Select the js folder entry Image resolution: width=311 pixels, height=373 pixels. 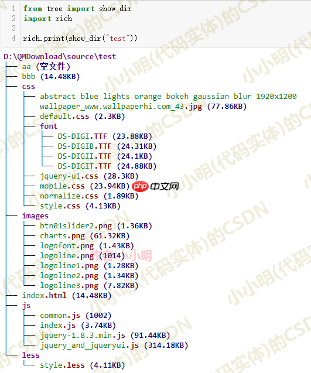tap(26, 306)
